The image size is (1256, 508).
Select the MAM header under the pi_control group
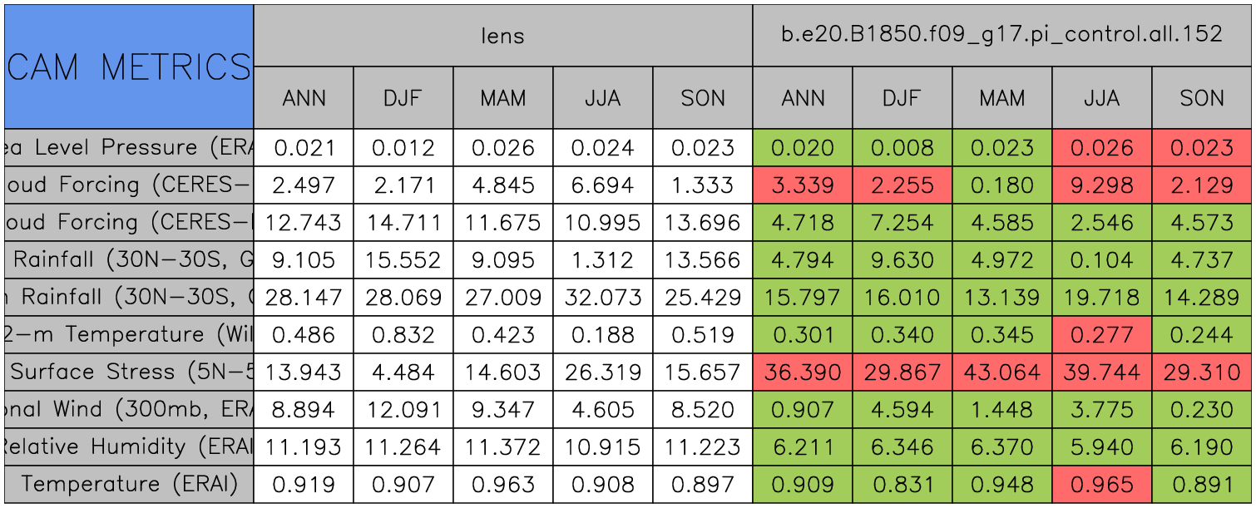[1001, 98]
